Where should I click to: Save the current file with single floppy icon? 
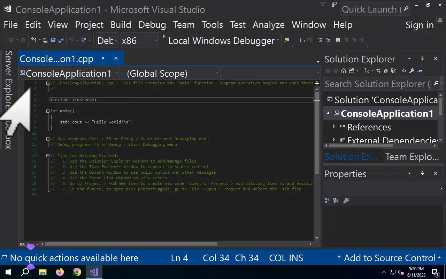53,40
